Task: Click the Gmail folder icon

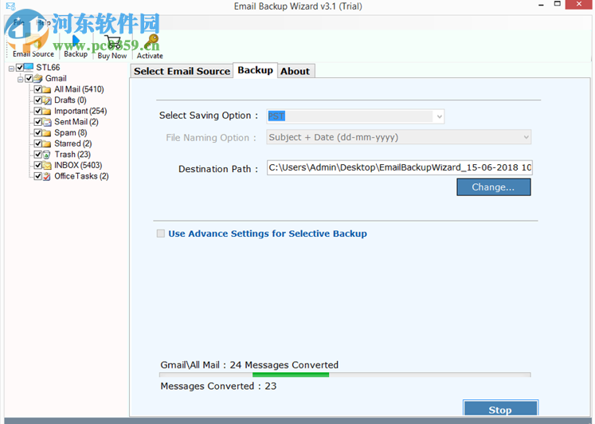Action: click(x=37, y=79)
